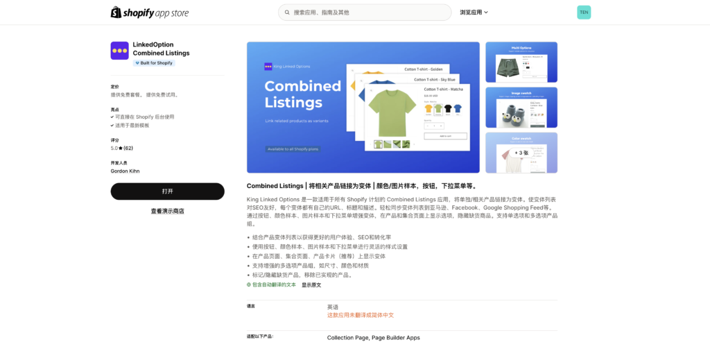The image size is (710, 349).
Task: Open the TEN account avatar
Action: 584,12
